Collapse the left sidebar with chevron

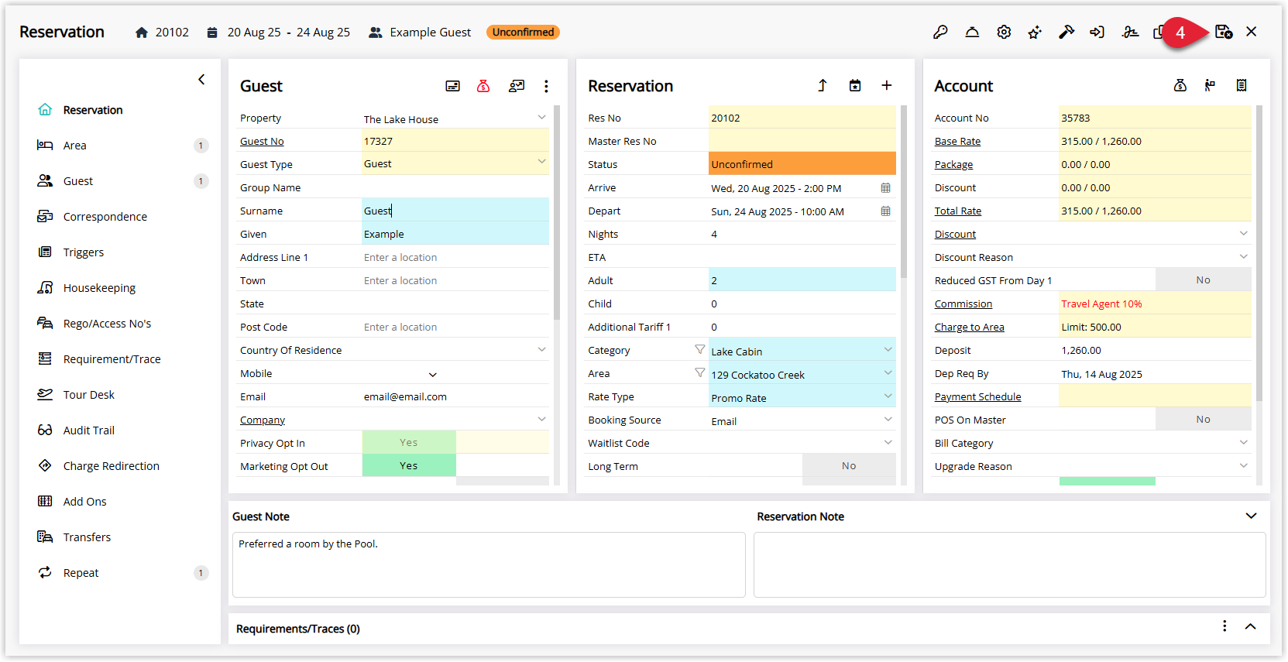[x=201, y=79]
